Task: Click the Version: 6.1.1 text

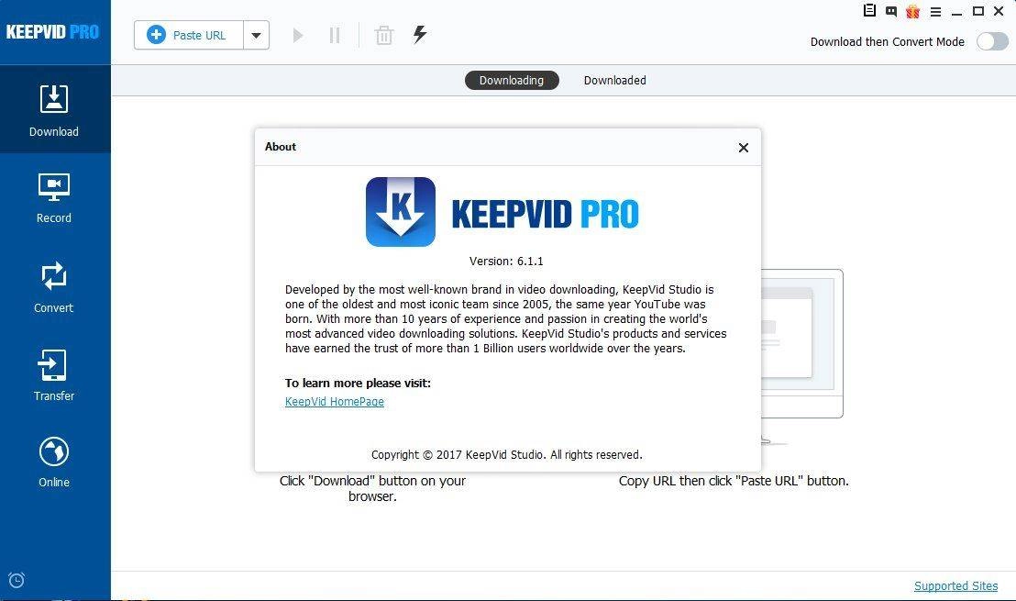Action: (x=506, y=262)
